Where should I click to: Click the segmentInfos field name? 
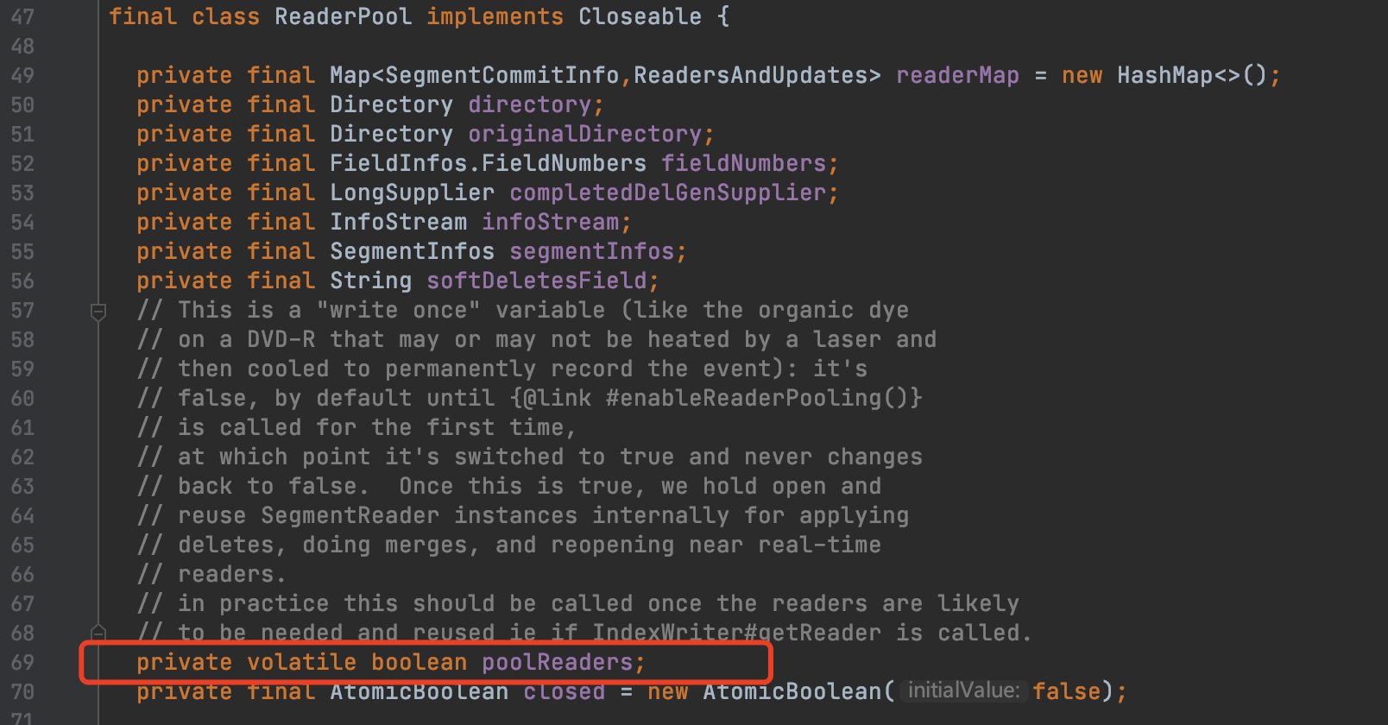[592, 251]
